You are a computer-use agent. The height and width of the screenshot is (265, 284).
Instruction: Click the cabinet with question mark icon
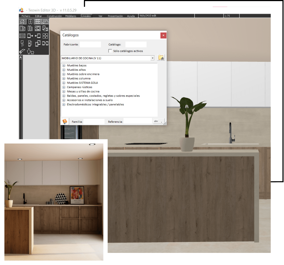pyautogui.click(x=23, y=43)
